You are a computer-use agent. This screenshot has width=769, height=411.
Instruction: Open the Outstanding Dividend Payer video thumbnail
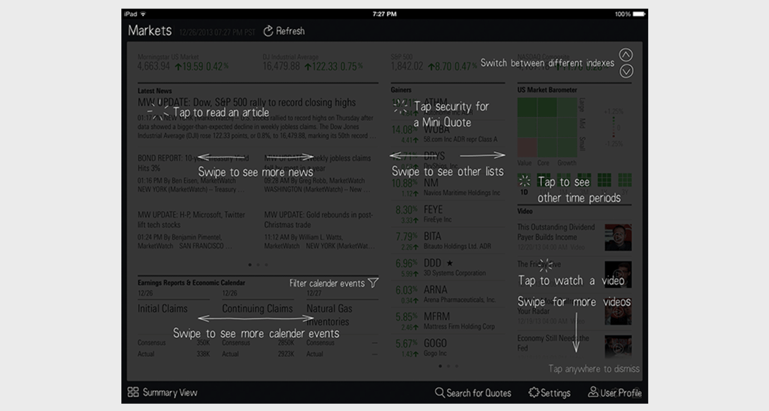(x=618, y=237)
